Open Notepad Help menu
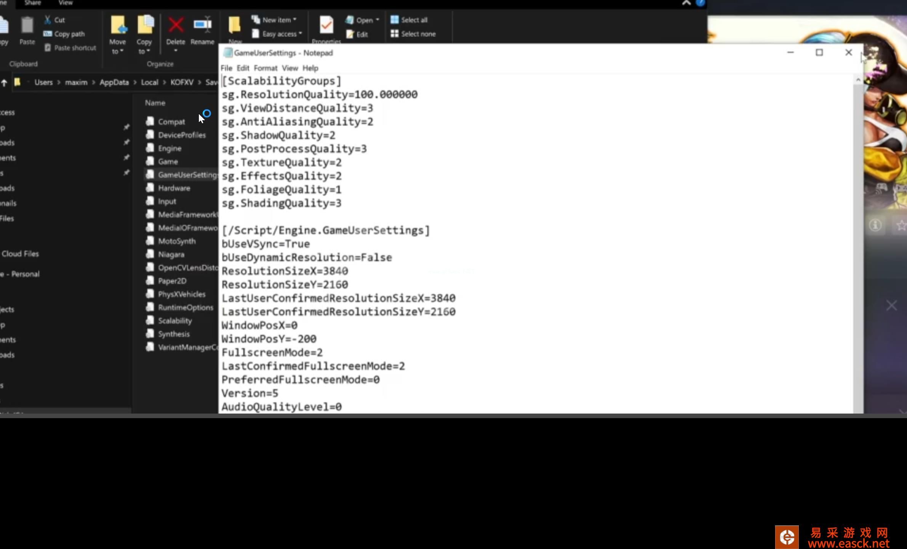Image resolution: width=907 pixels, height=549 pixels. click(310, 68)
